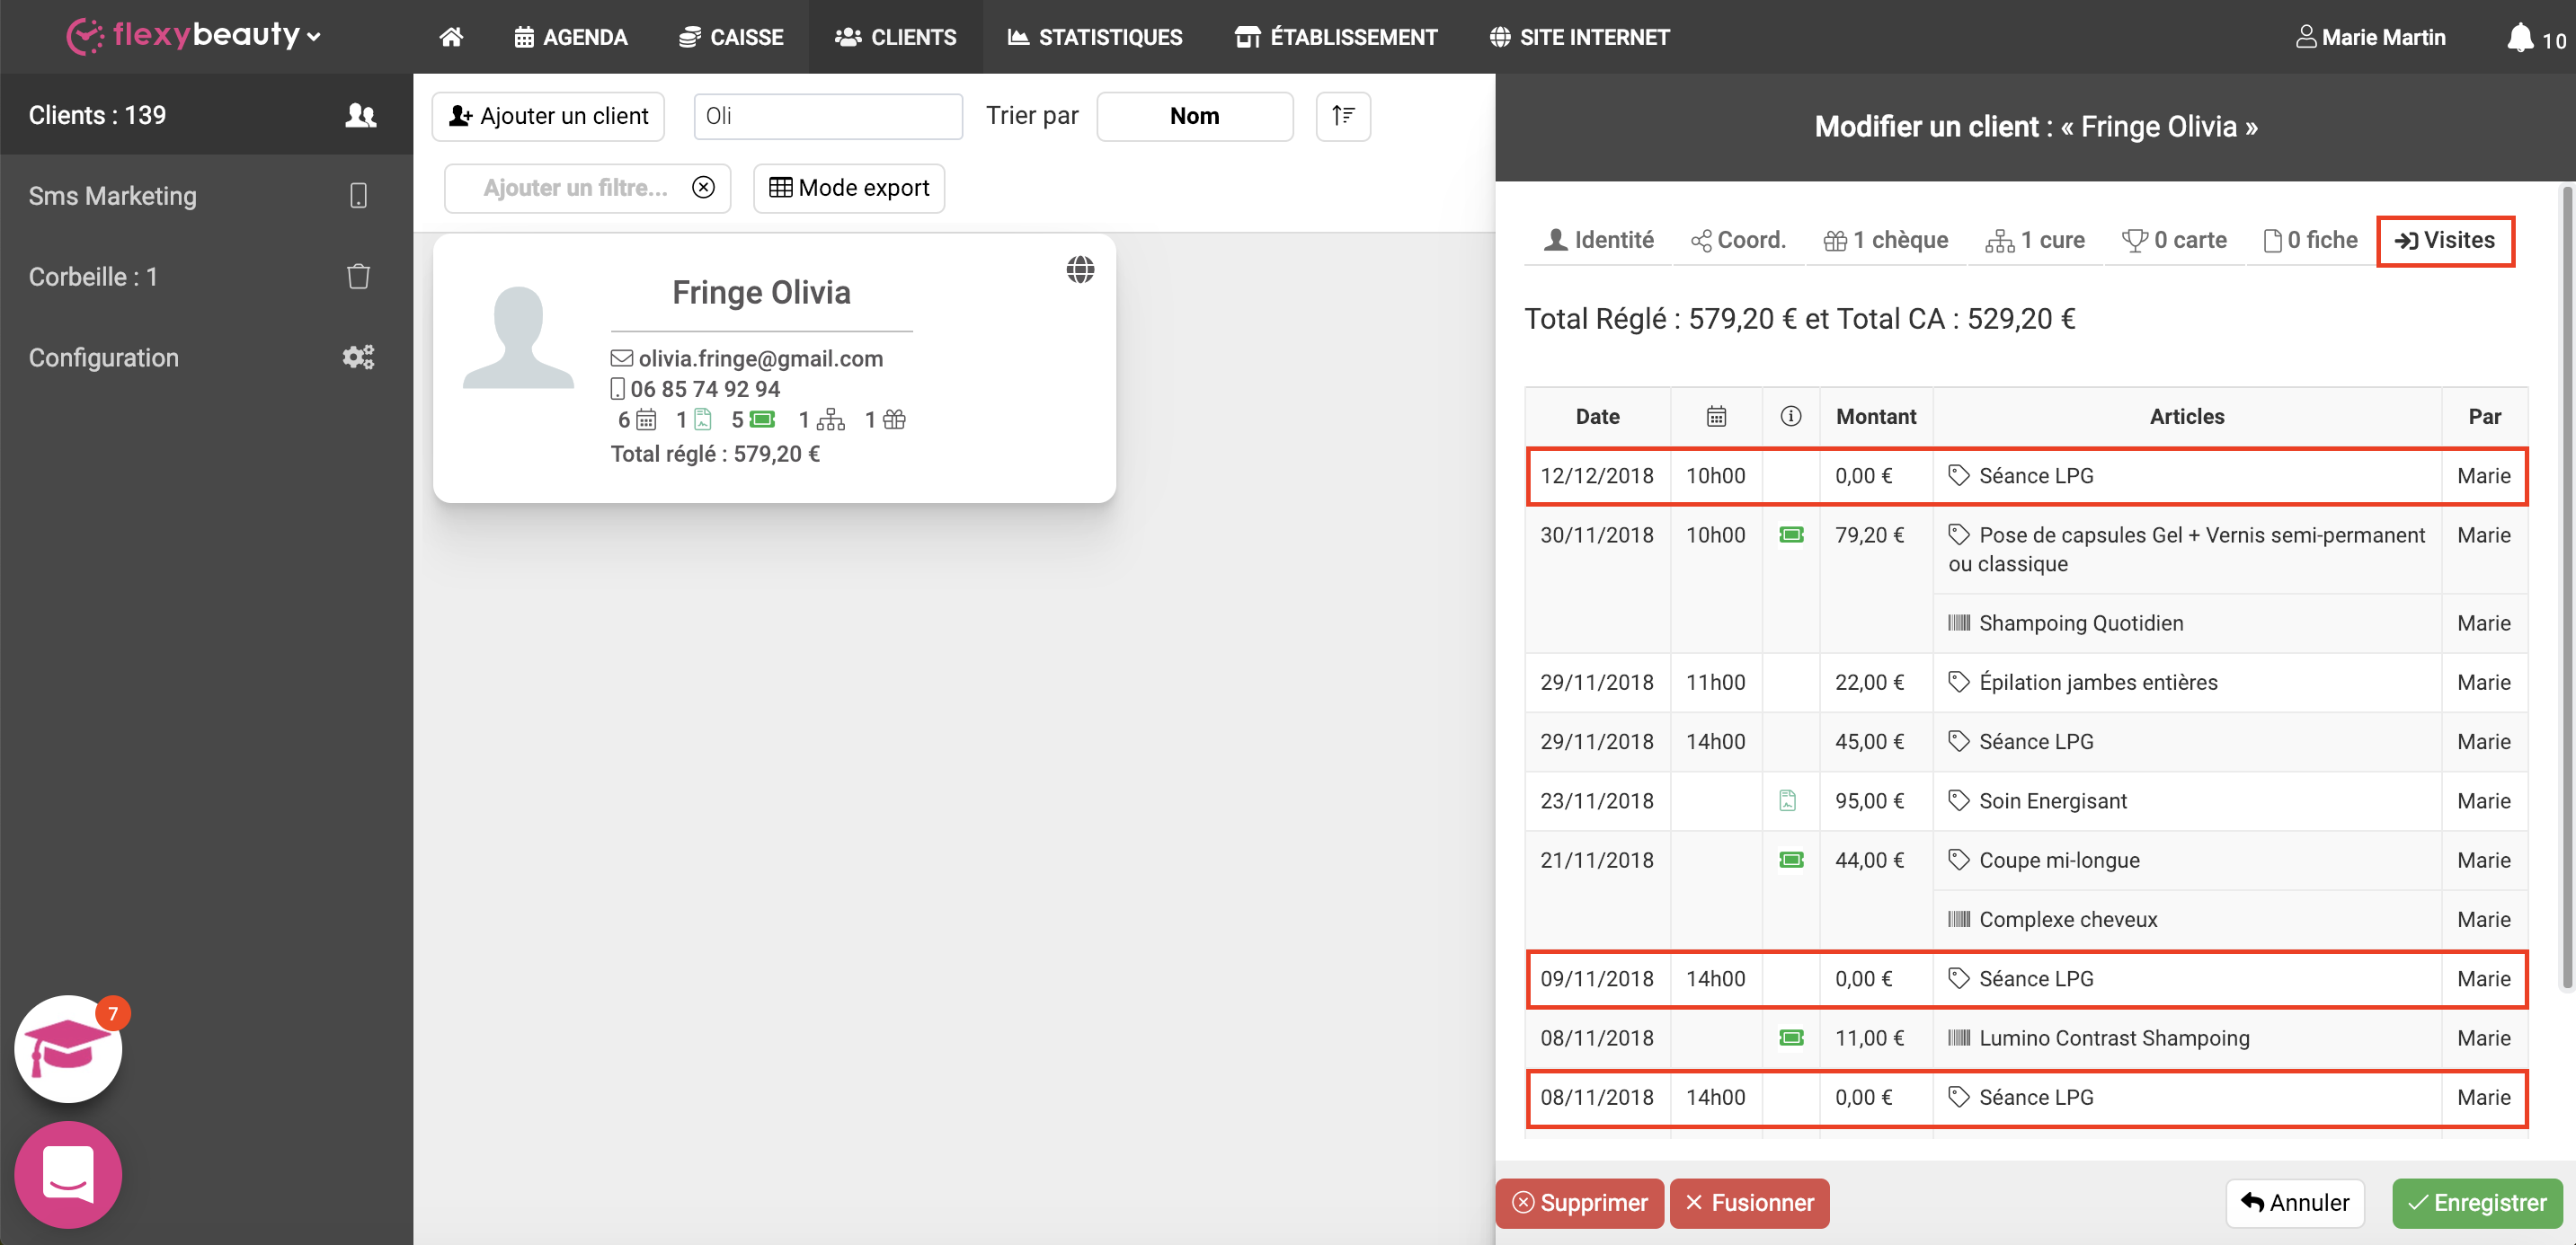The image size is (2576, 1245).
Task: Switch to the Visites tab
Action: coord(2445,240)
